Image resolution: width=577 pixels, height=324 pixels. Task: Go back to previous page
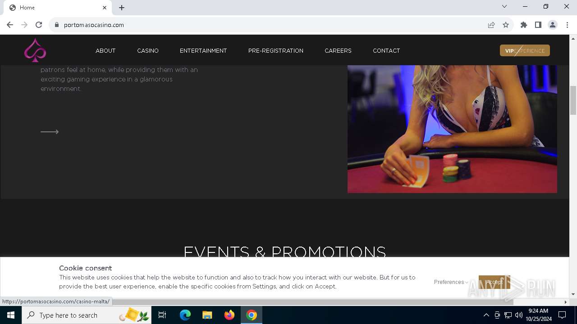coord(10,25)
